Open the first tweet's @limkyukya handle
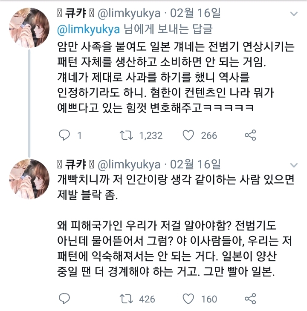 129,14
